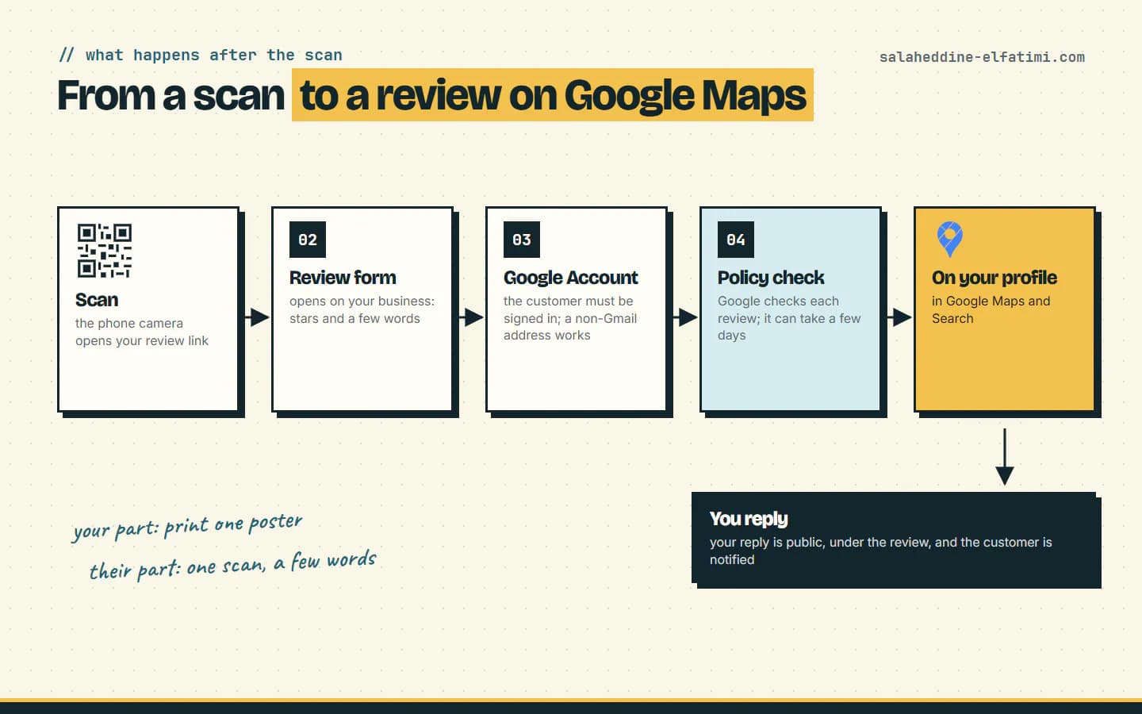Click "opens on your business: stars and a few words"
The height and width of the screenshot is (714, 1142).
(x=362, y=309)
